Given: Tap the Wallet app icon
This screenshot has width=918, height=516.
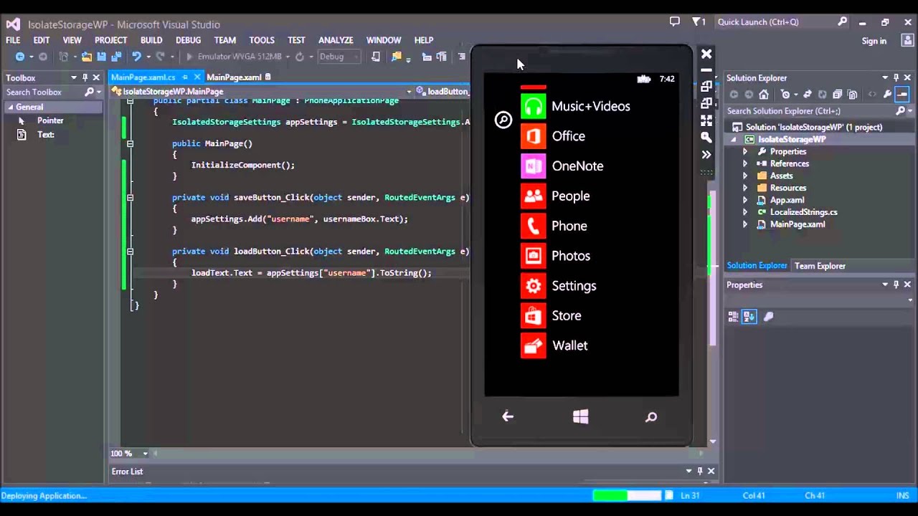Looking at the screenshot, I should 533,346.
